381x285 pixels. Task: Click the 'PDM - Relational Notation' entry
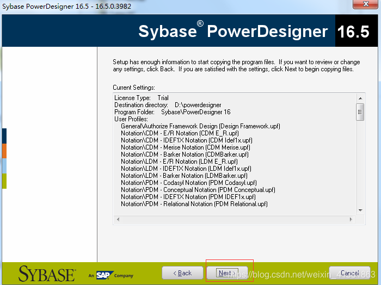(x=194, y=204)
